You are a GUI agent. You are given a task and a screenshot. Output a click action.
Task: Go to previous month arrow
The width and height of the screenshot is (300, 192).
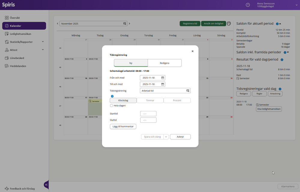pos(58,23)
